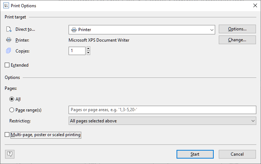
Task: Decrease copies with the down arrow
Action: 88,53
